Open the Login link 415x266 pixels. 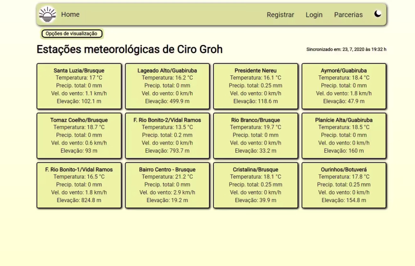tap(314, 15)
